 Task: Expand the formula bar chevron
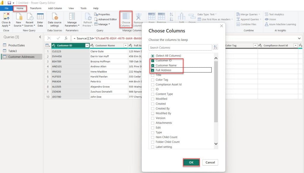(x=299, y=38)
